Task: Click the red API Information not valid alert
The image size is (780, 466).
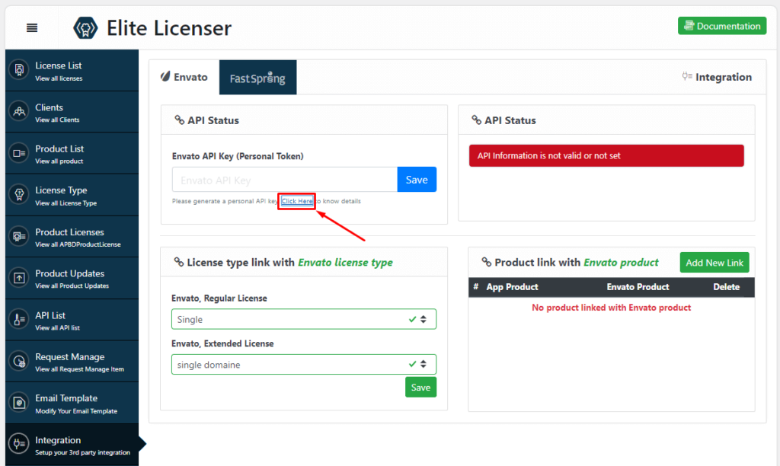Action: point(606,155)
